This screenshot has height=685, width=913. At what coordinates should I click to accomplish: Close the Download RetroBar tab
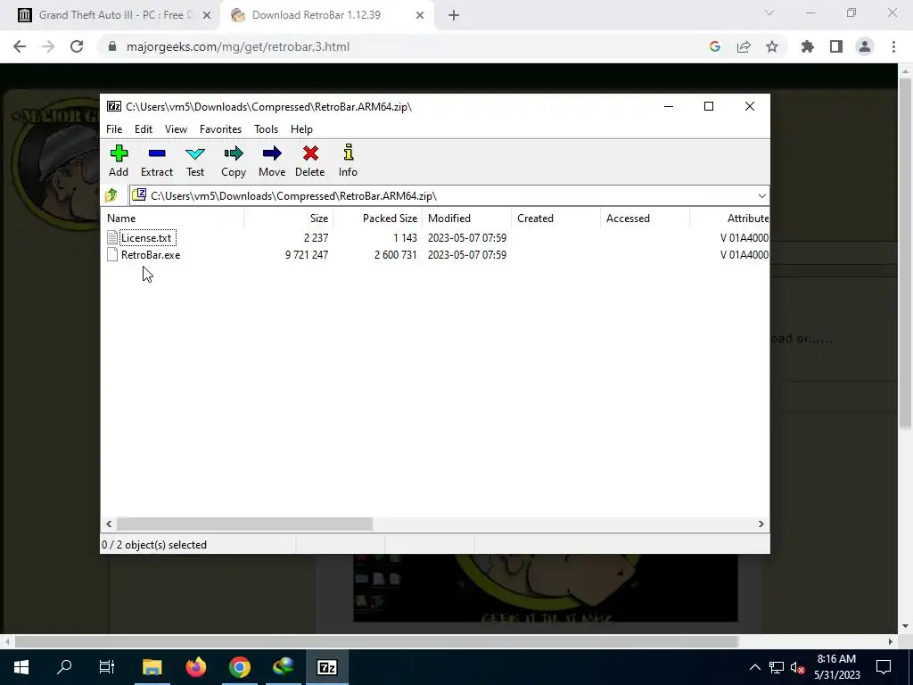[420, 15]
